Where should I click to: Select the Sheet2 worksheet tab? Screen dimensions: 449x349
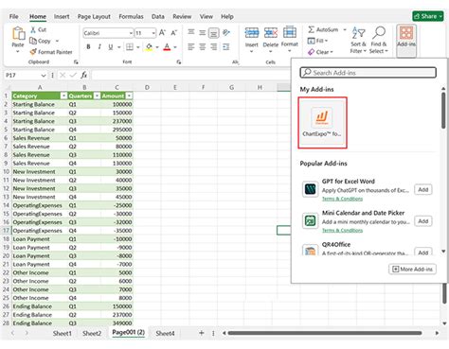(x=92, y=333)
